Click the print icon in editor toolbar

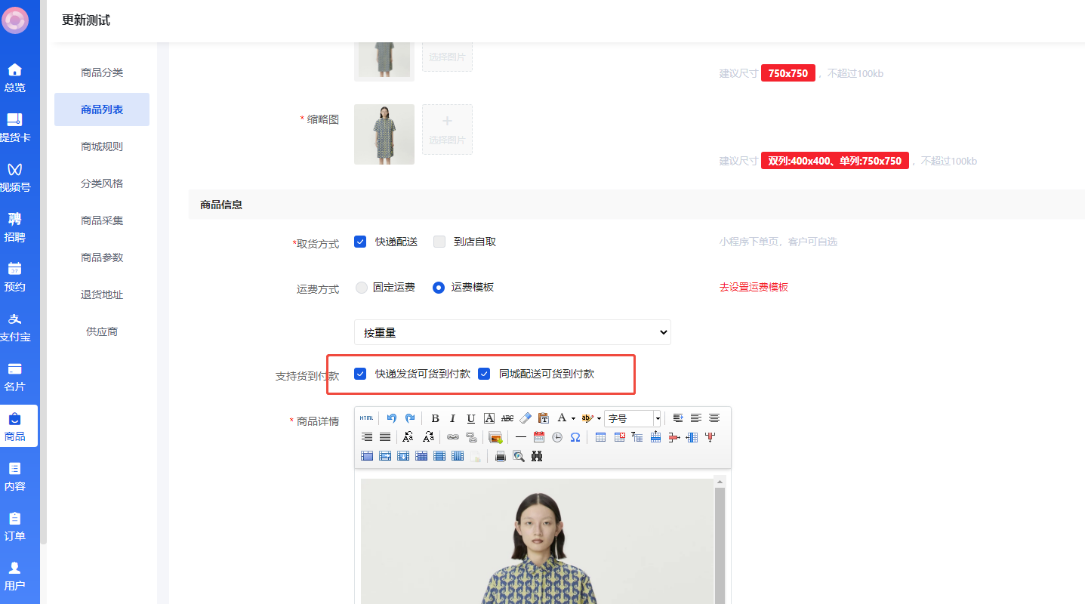[500, 456]
